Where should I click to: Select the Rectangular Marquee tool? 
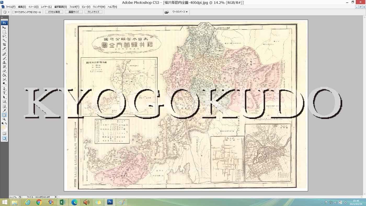click(4, 32)
